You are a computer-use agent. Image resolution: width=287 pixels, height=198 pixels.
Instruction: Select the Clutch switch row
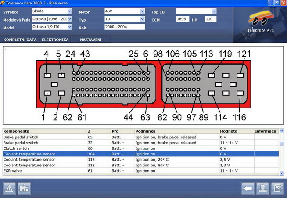pos(141,148)
